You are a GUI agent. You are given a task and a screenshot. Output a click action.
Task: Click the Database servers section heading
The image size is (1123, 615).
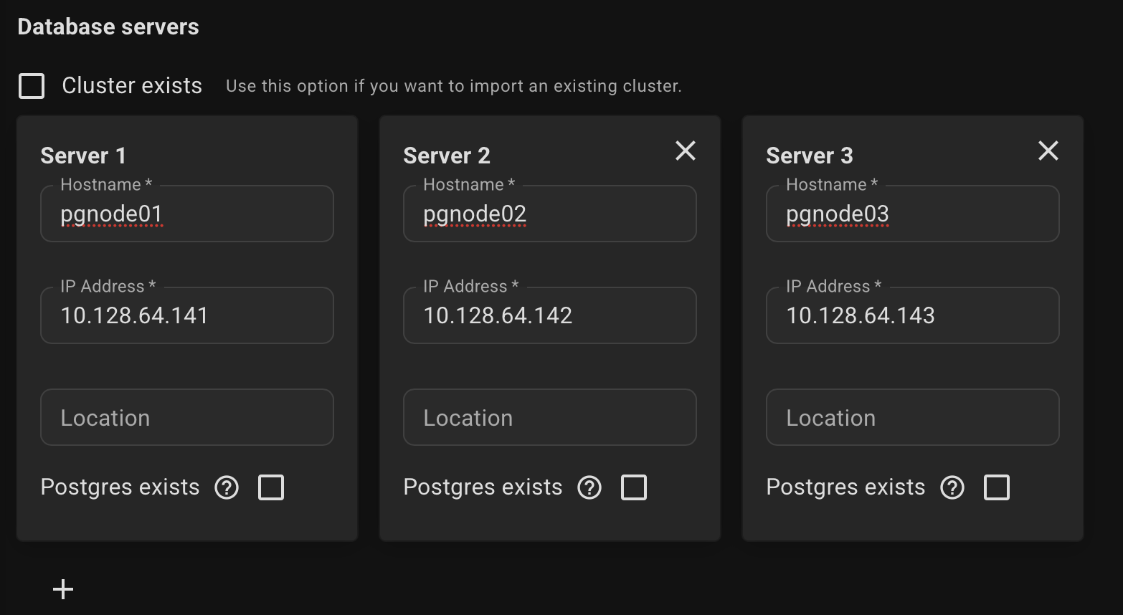108,26
